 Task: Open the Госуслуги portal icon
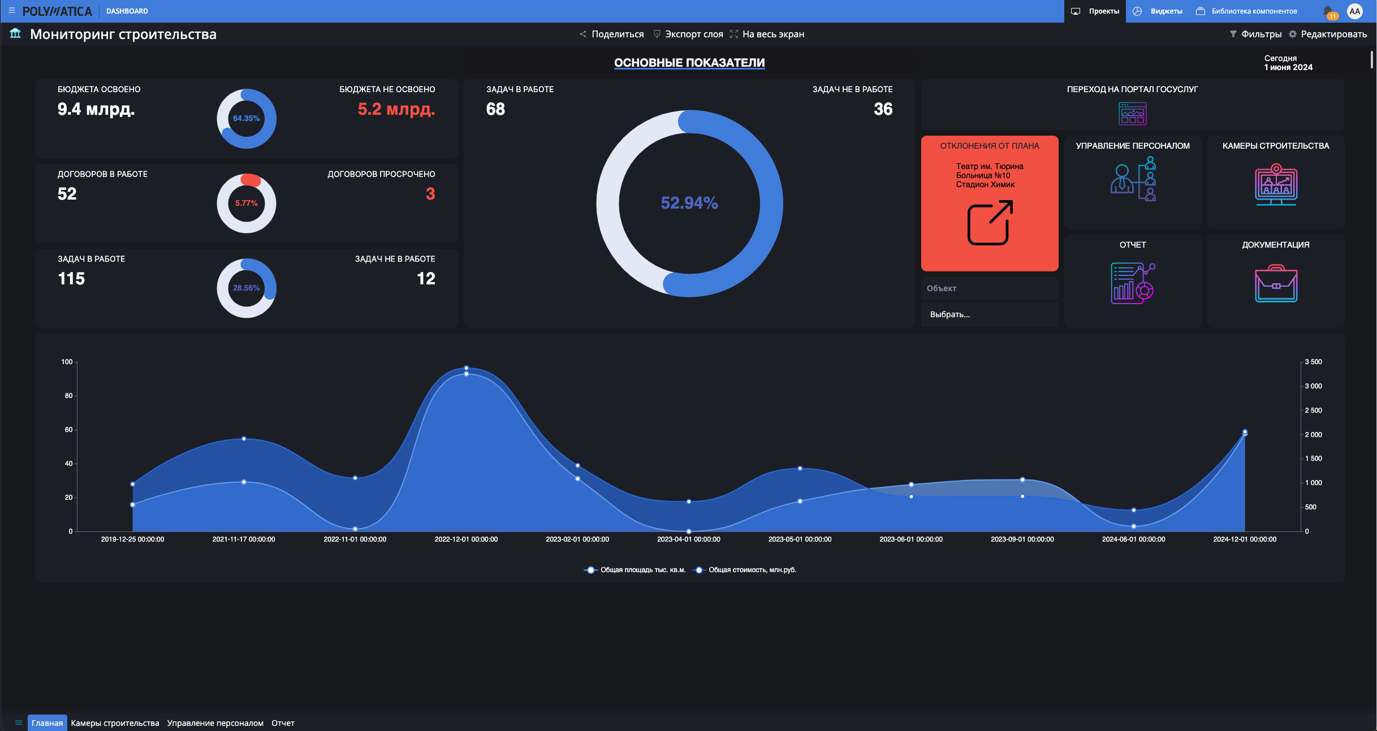pos(1132,114)
